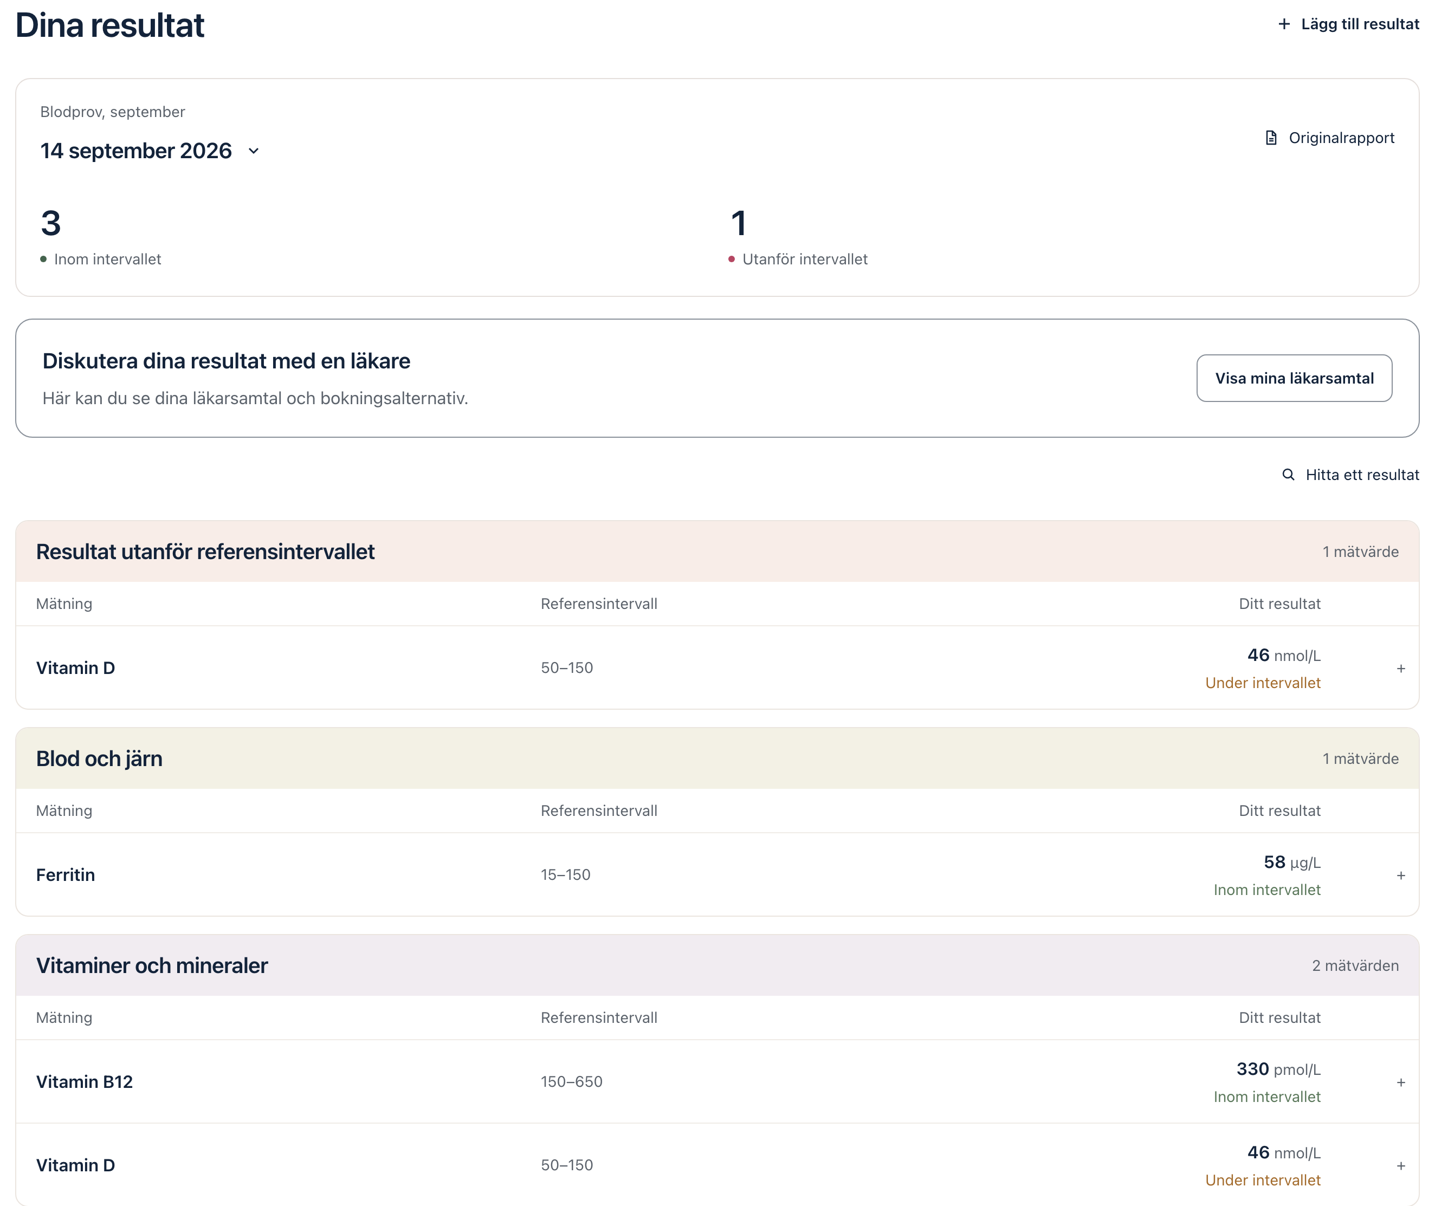Click the document icon next to Originalrapport

point(1270,138)
